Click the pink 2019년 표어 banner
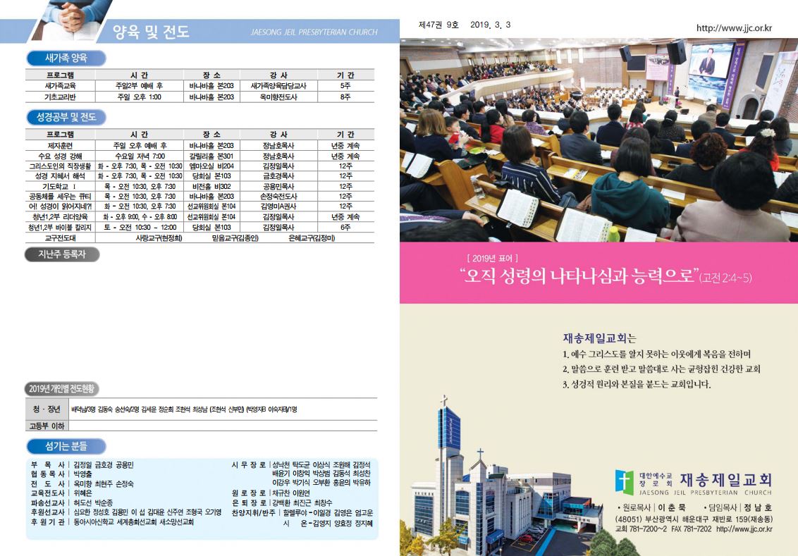This screenshot has width=798, height=556. [598, 273]
